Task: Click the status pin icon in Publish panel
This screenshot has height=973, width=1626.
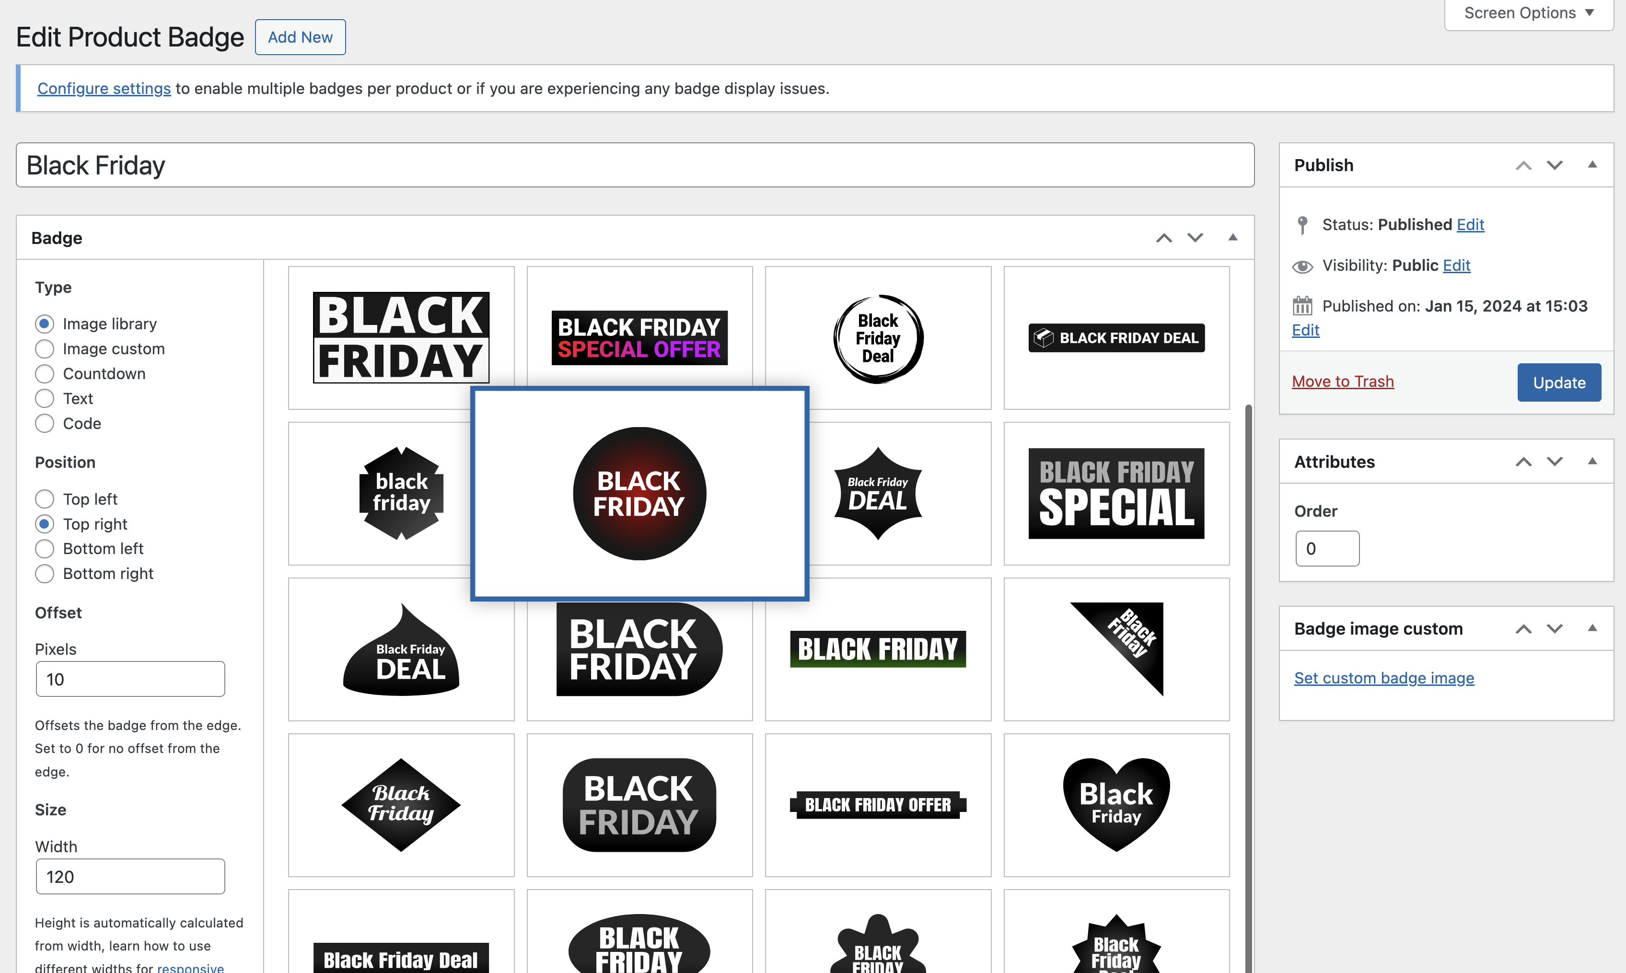Action: click(x=1302, y=225)
